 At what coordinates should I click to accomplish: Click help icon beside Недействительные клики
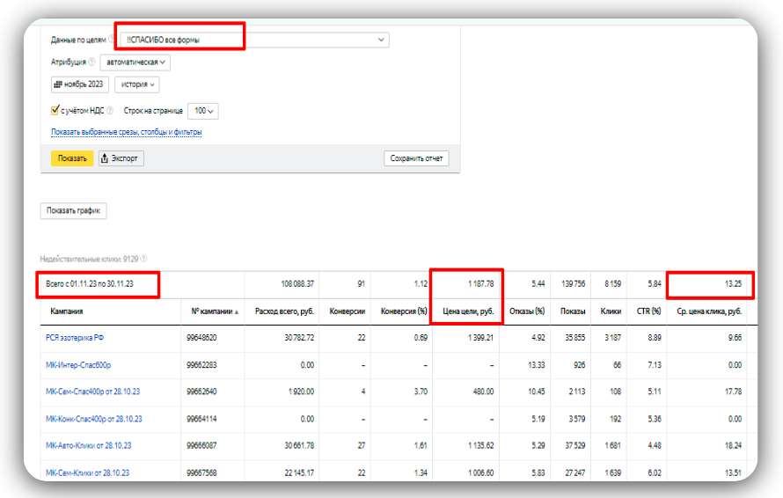[x=143, y=259]
